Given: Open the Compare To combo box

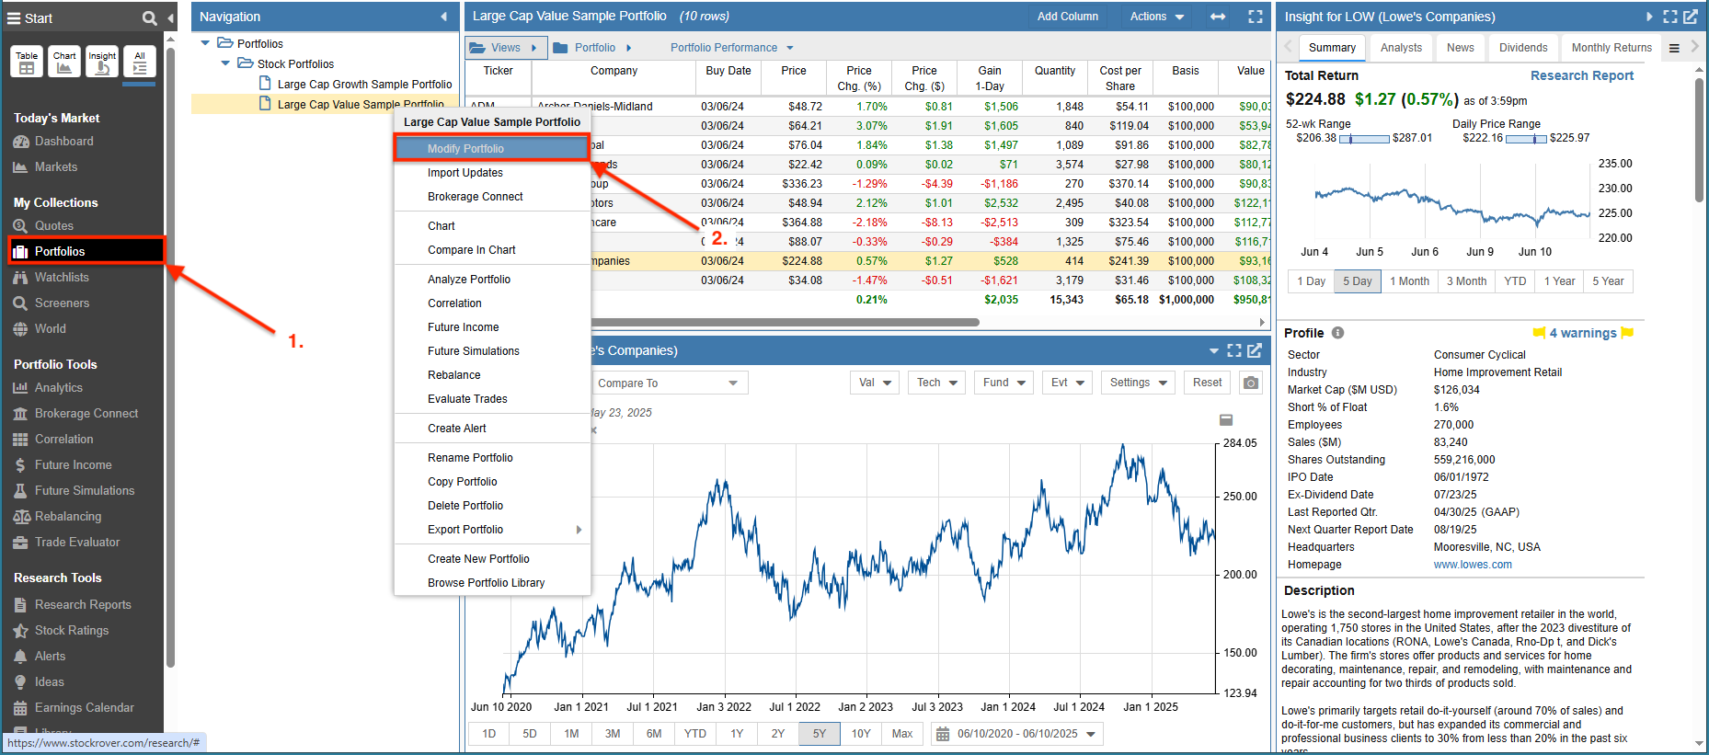Looking at the screenshot, I should click(669, 383).
